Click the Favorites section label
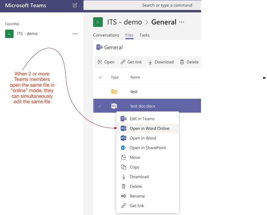267x215 pixels. tap(12, 24)
